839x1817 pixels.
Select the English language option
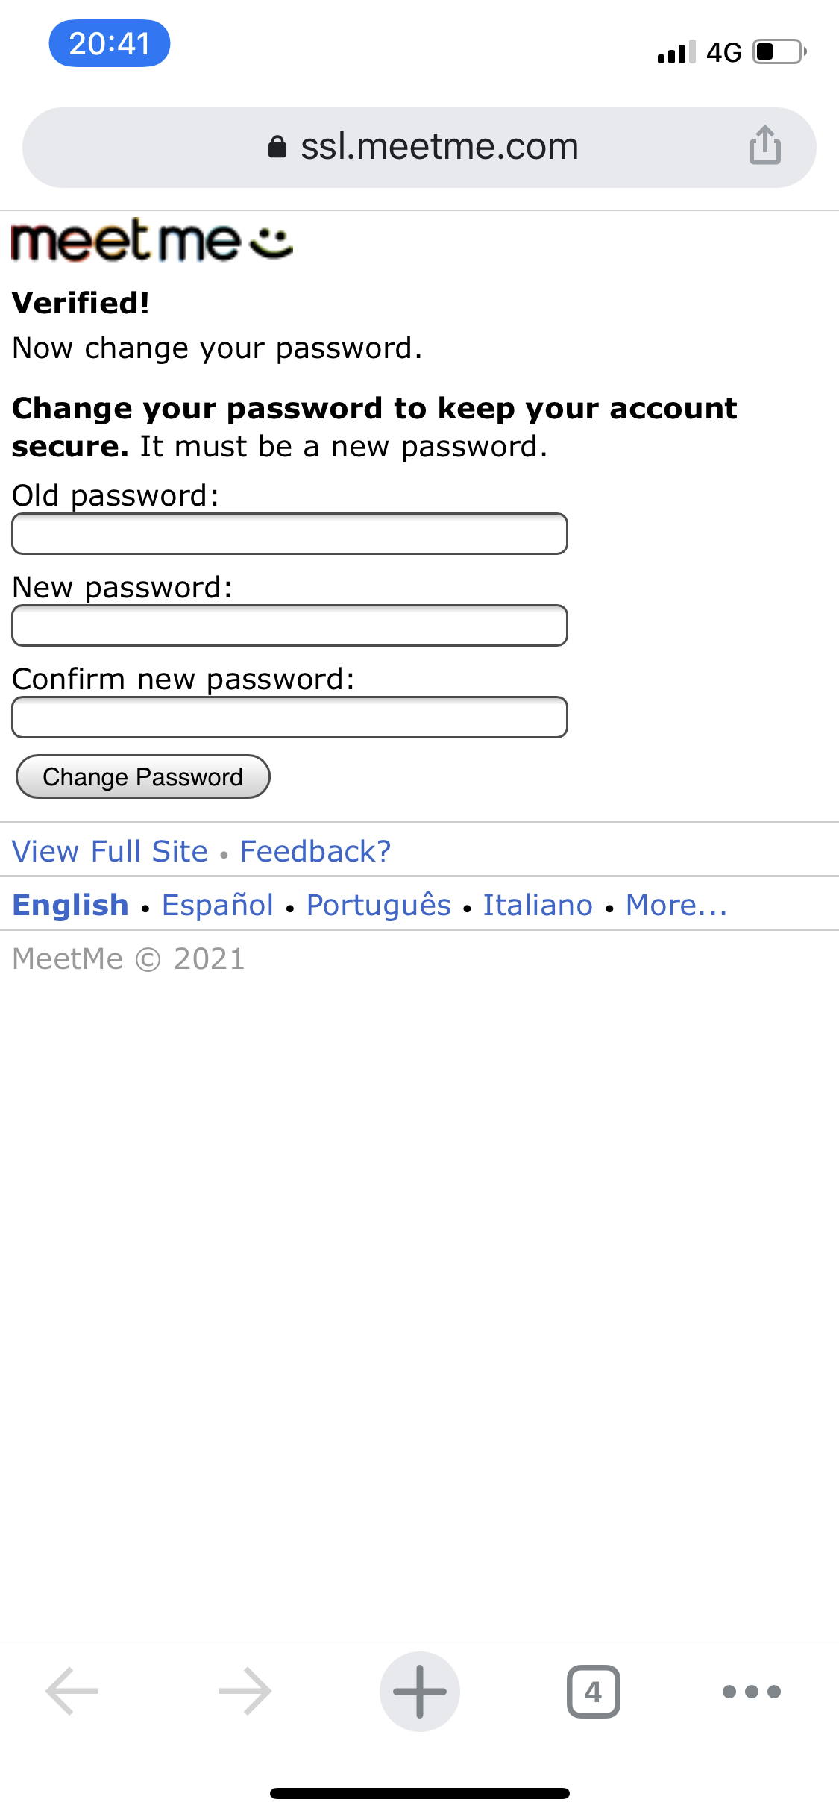[x=71, y=905]
